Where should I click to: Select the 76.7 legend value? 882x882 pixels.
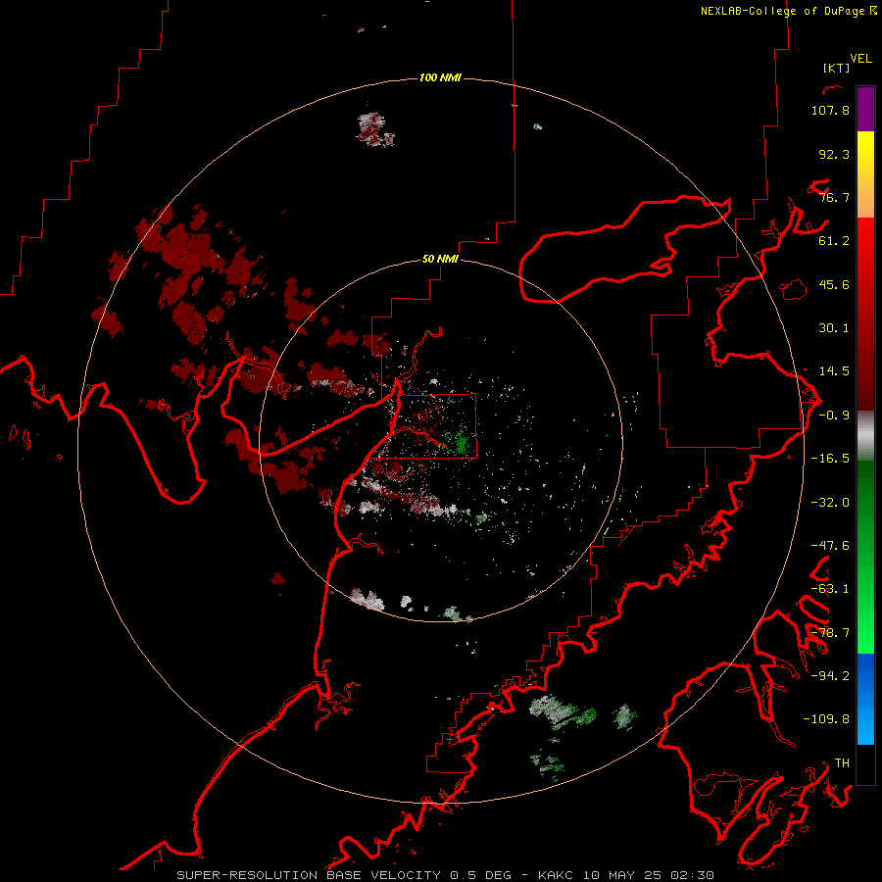tap(834, 197)
